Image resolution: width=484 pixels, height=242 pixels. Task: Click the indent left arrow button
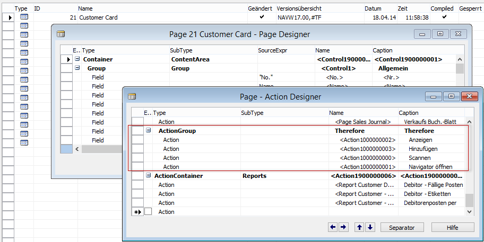click(333, 227)
